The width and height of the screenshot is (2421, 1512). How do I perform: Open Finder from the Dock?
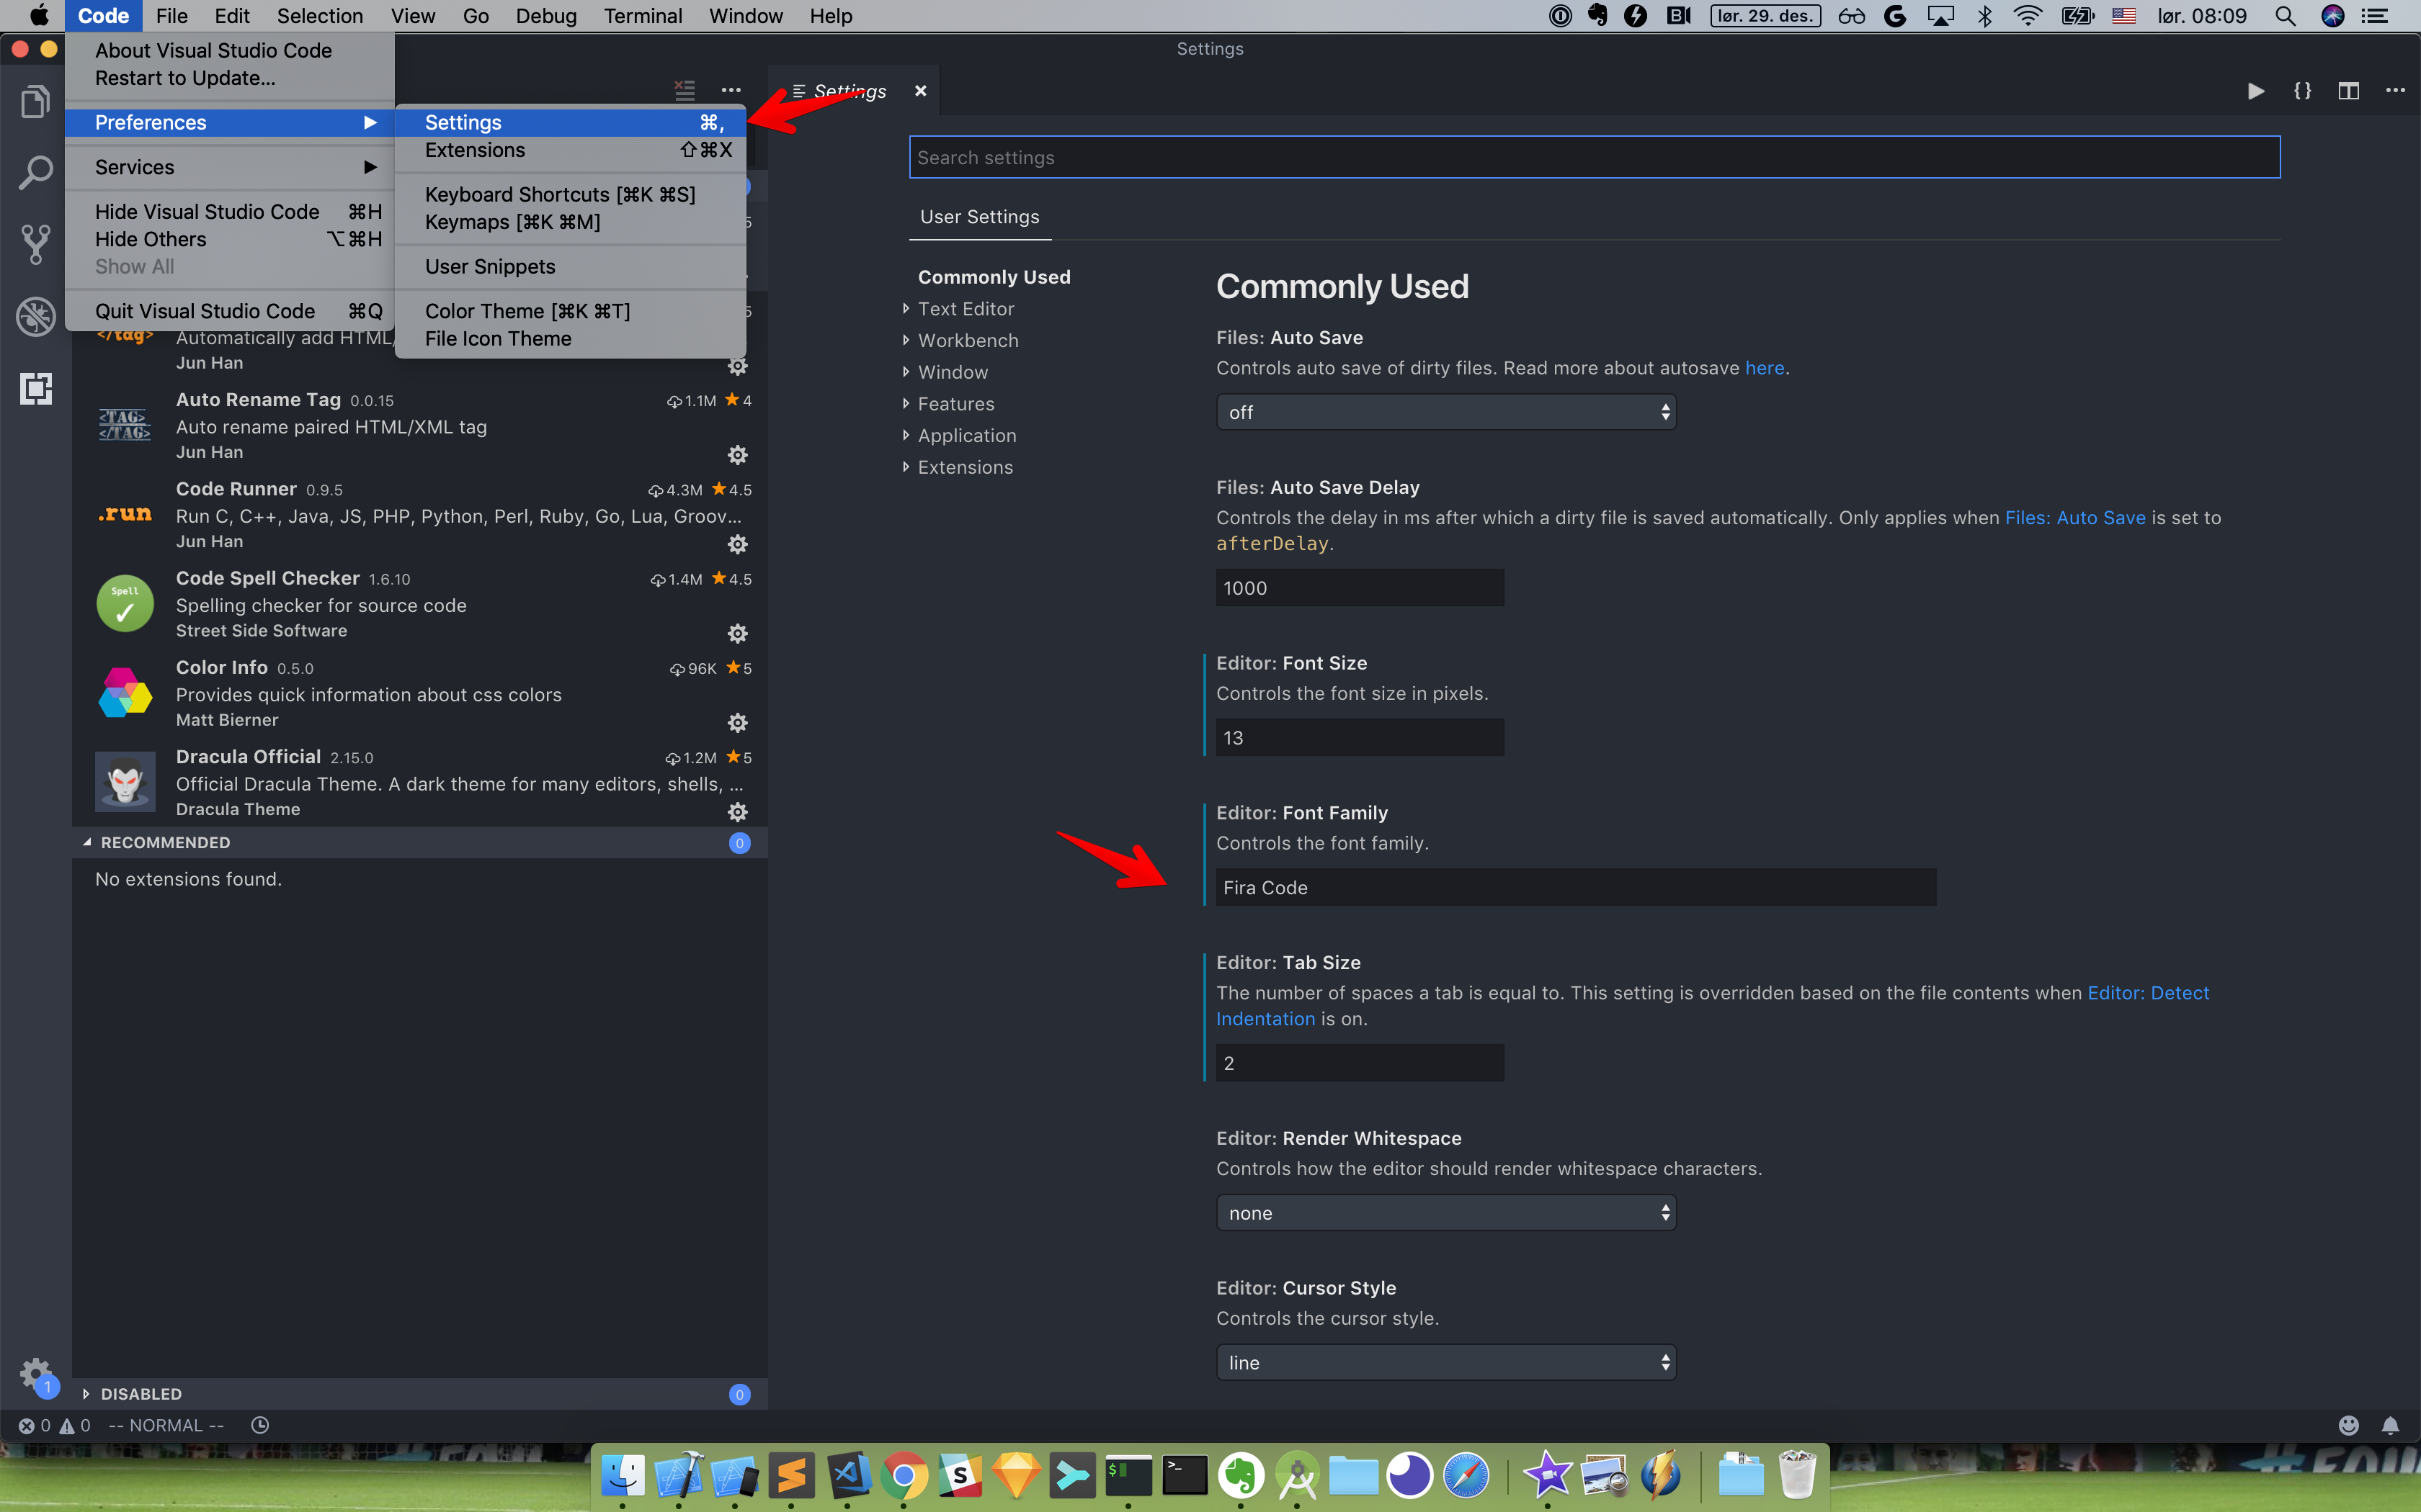coord(623,1475)
